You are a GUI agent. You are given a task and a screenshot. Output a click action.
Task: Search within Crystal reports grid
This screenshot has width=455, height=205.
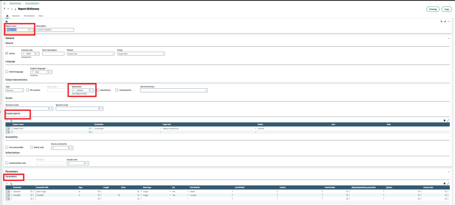[x=11, y=120]
